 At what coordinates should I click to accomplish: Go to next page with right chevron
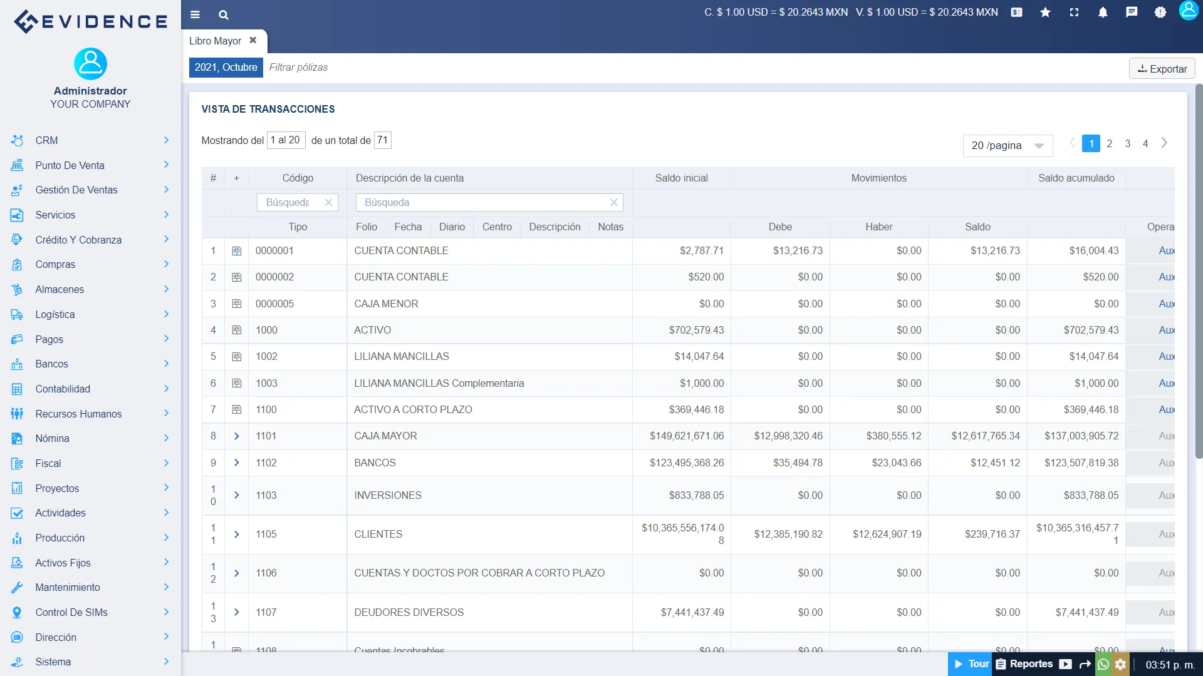click(x=1164, y=143)
